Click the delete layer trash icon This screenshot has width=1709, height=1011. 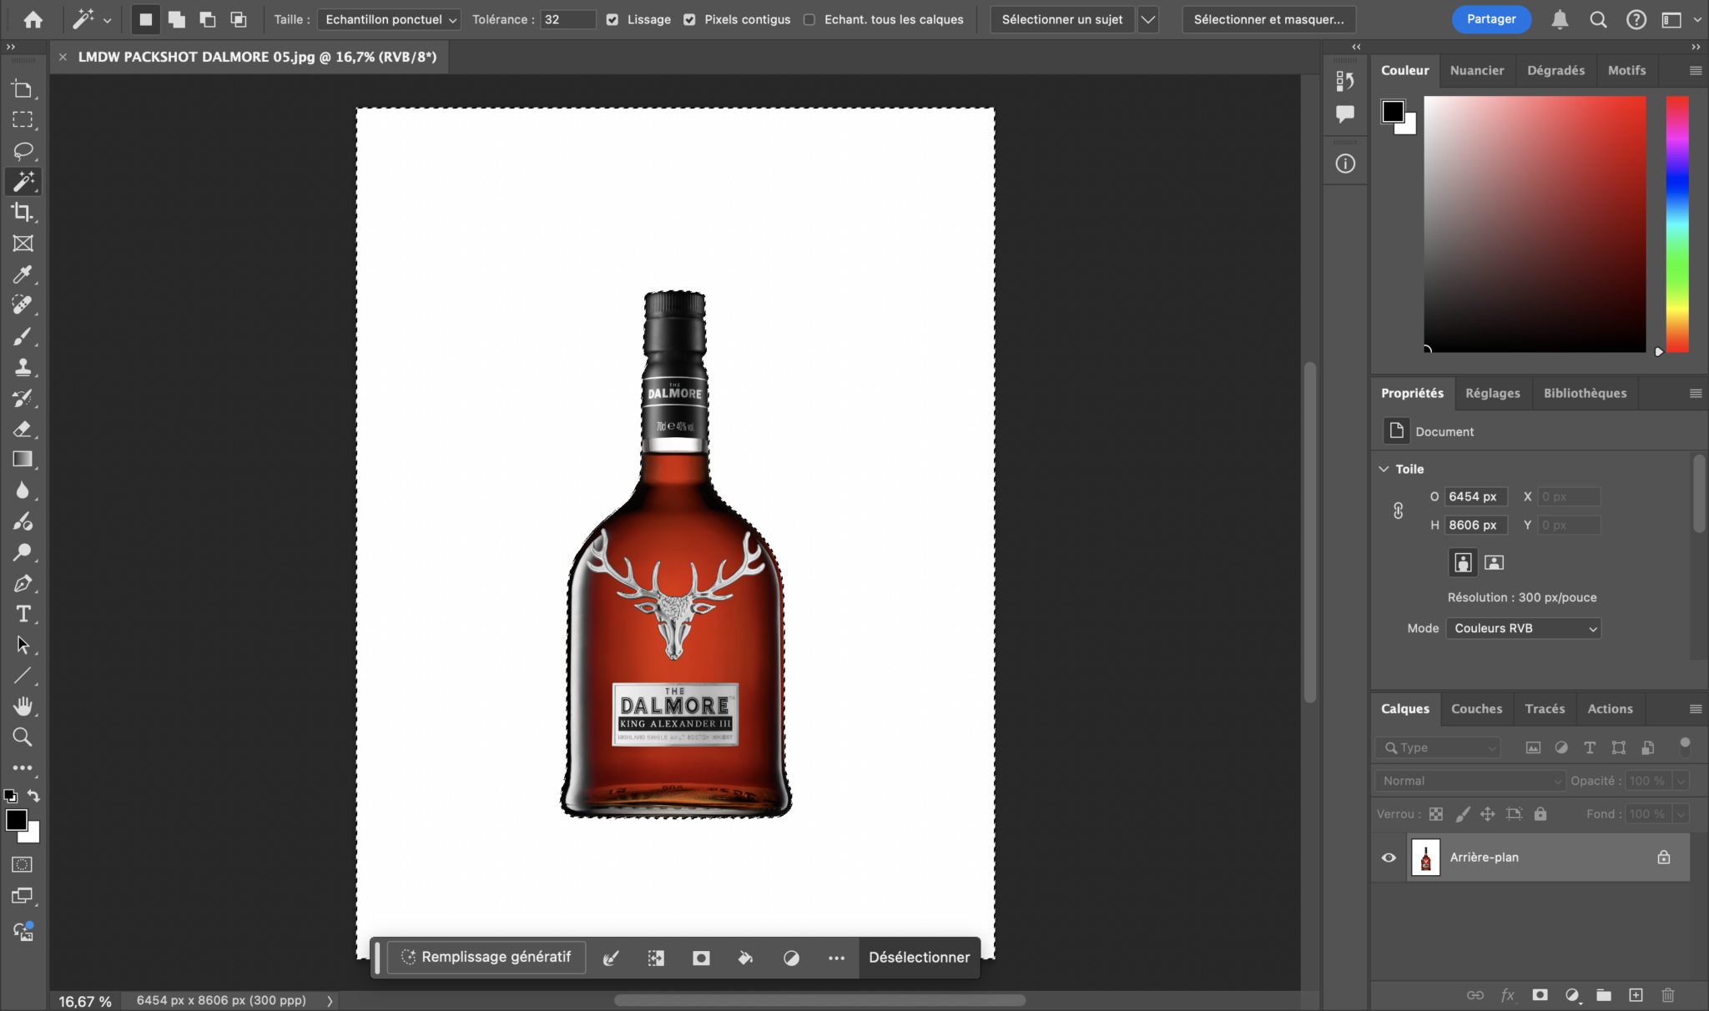[x=1667, y=994]
